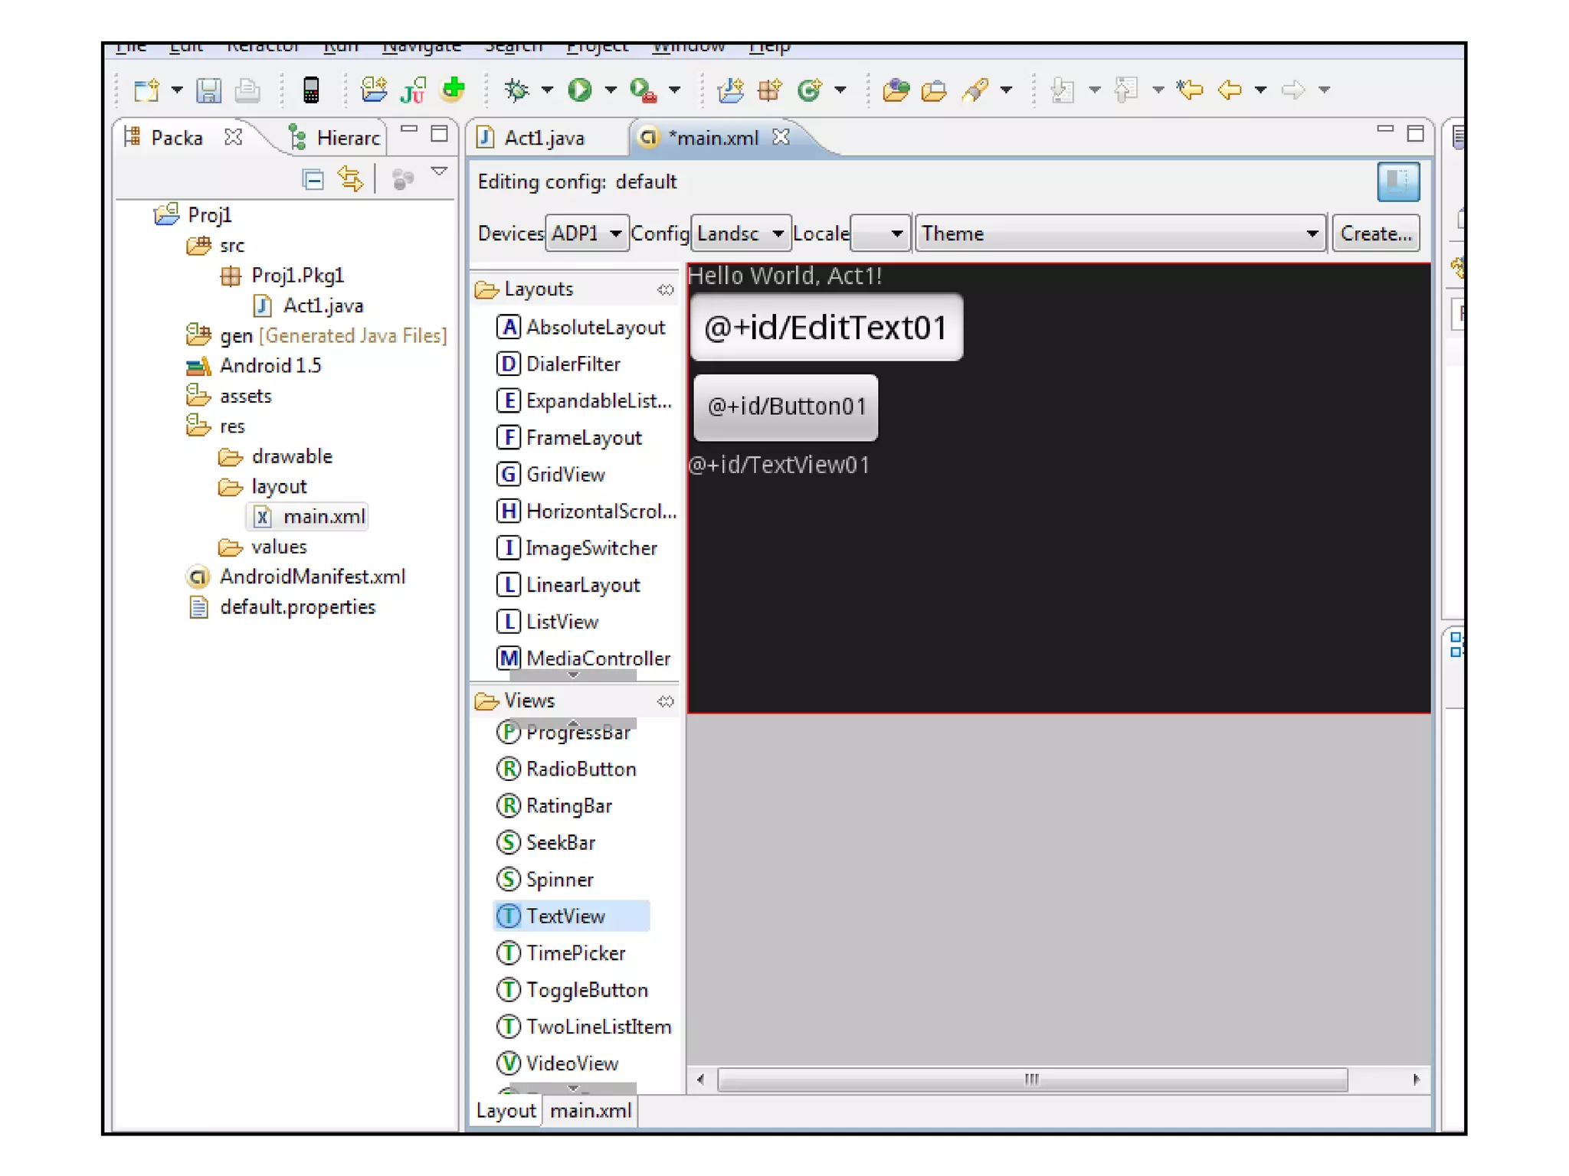Open the Config Landsc dropdown
Viewport: 1569px width, 1176px height.
click(740, 234)
